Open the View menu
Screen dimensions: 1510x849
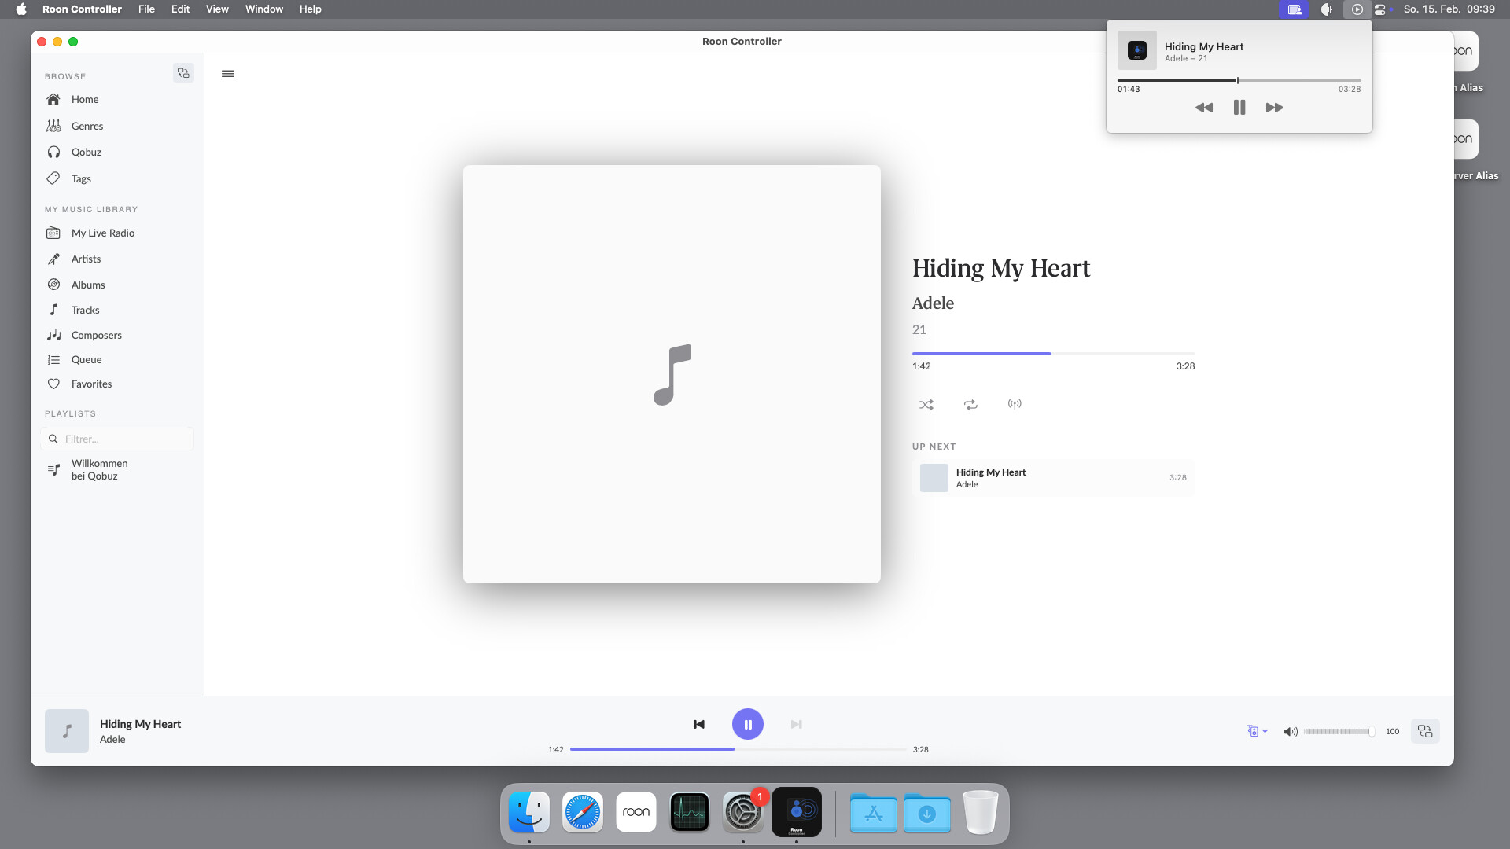click(217, 9)
